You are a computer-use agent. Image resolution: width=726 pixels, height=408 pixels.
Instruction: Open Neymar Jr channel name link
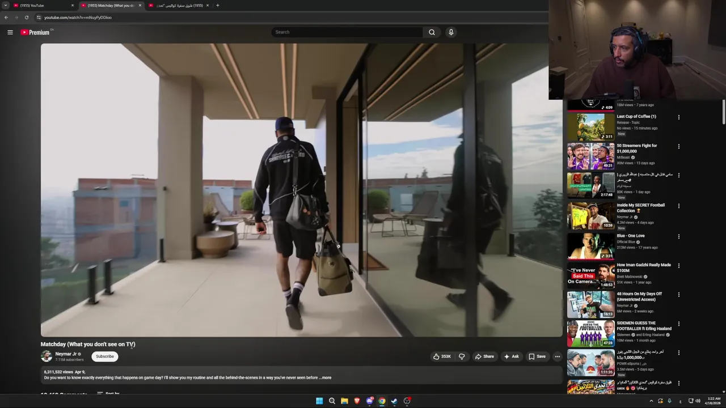coord(66,354)
